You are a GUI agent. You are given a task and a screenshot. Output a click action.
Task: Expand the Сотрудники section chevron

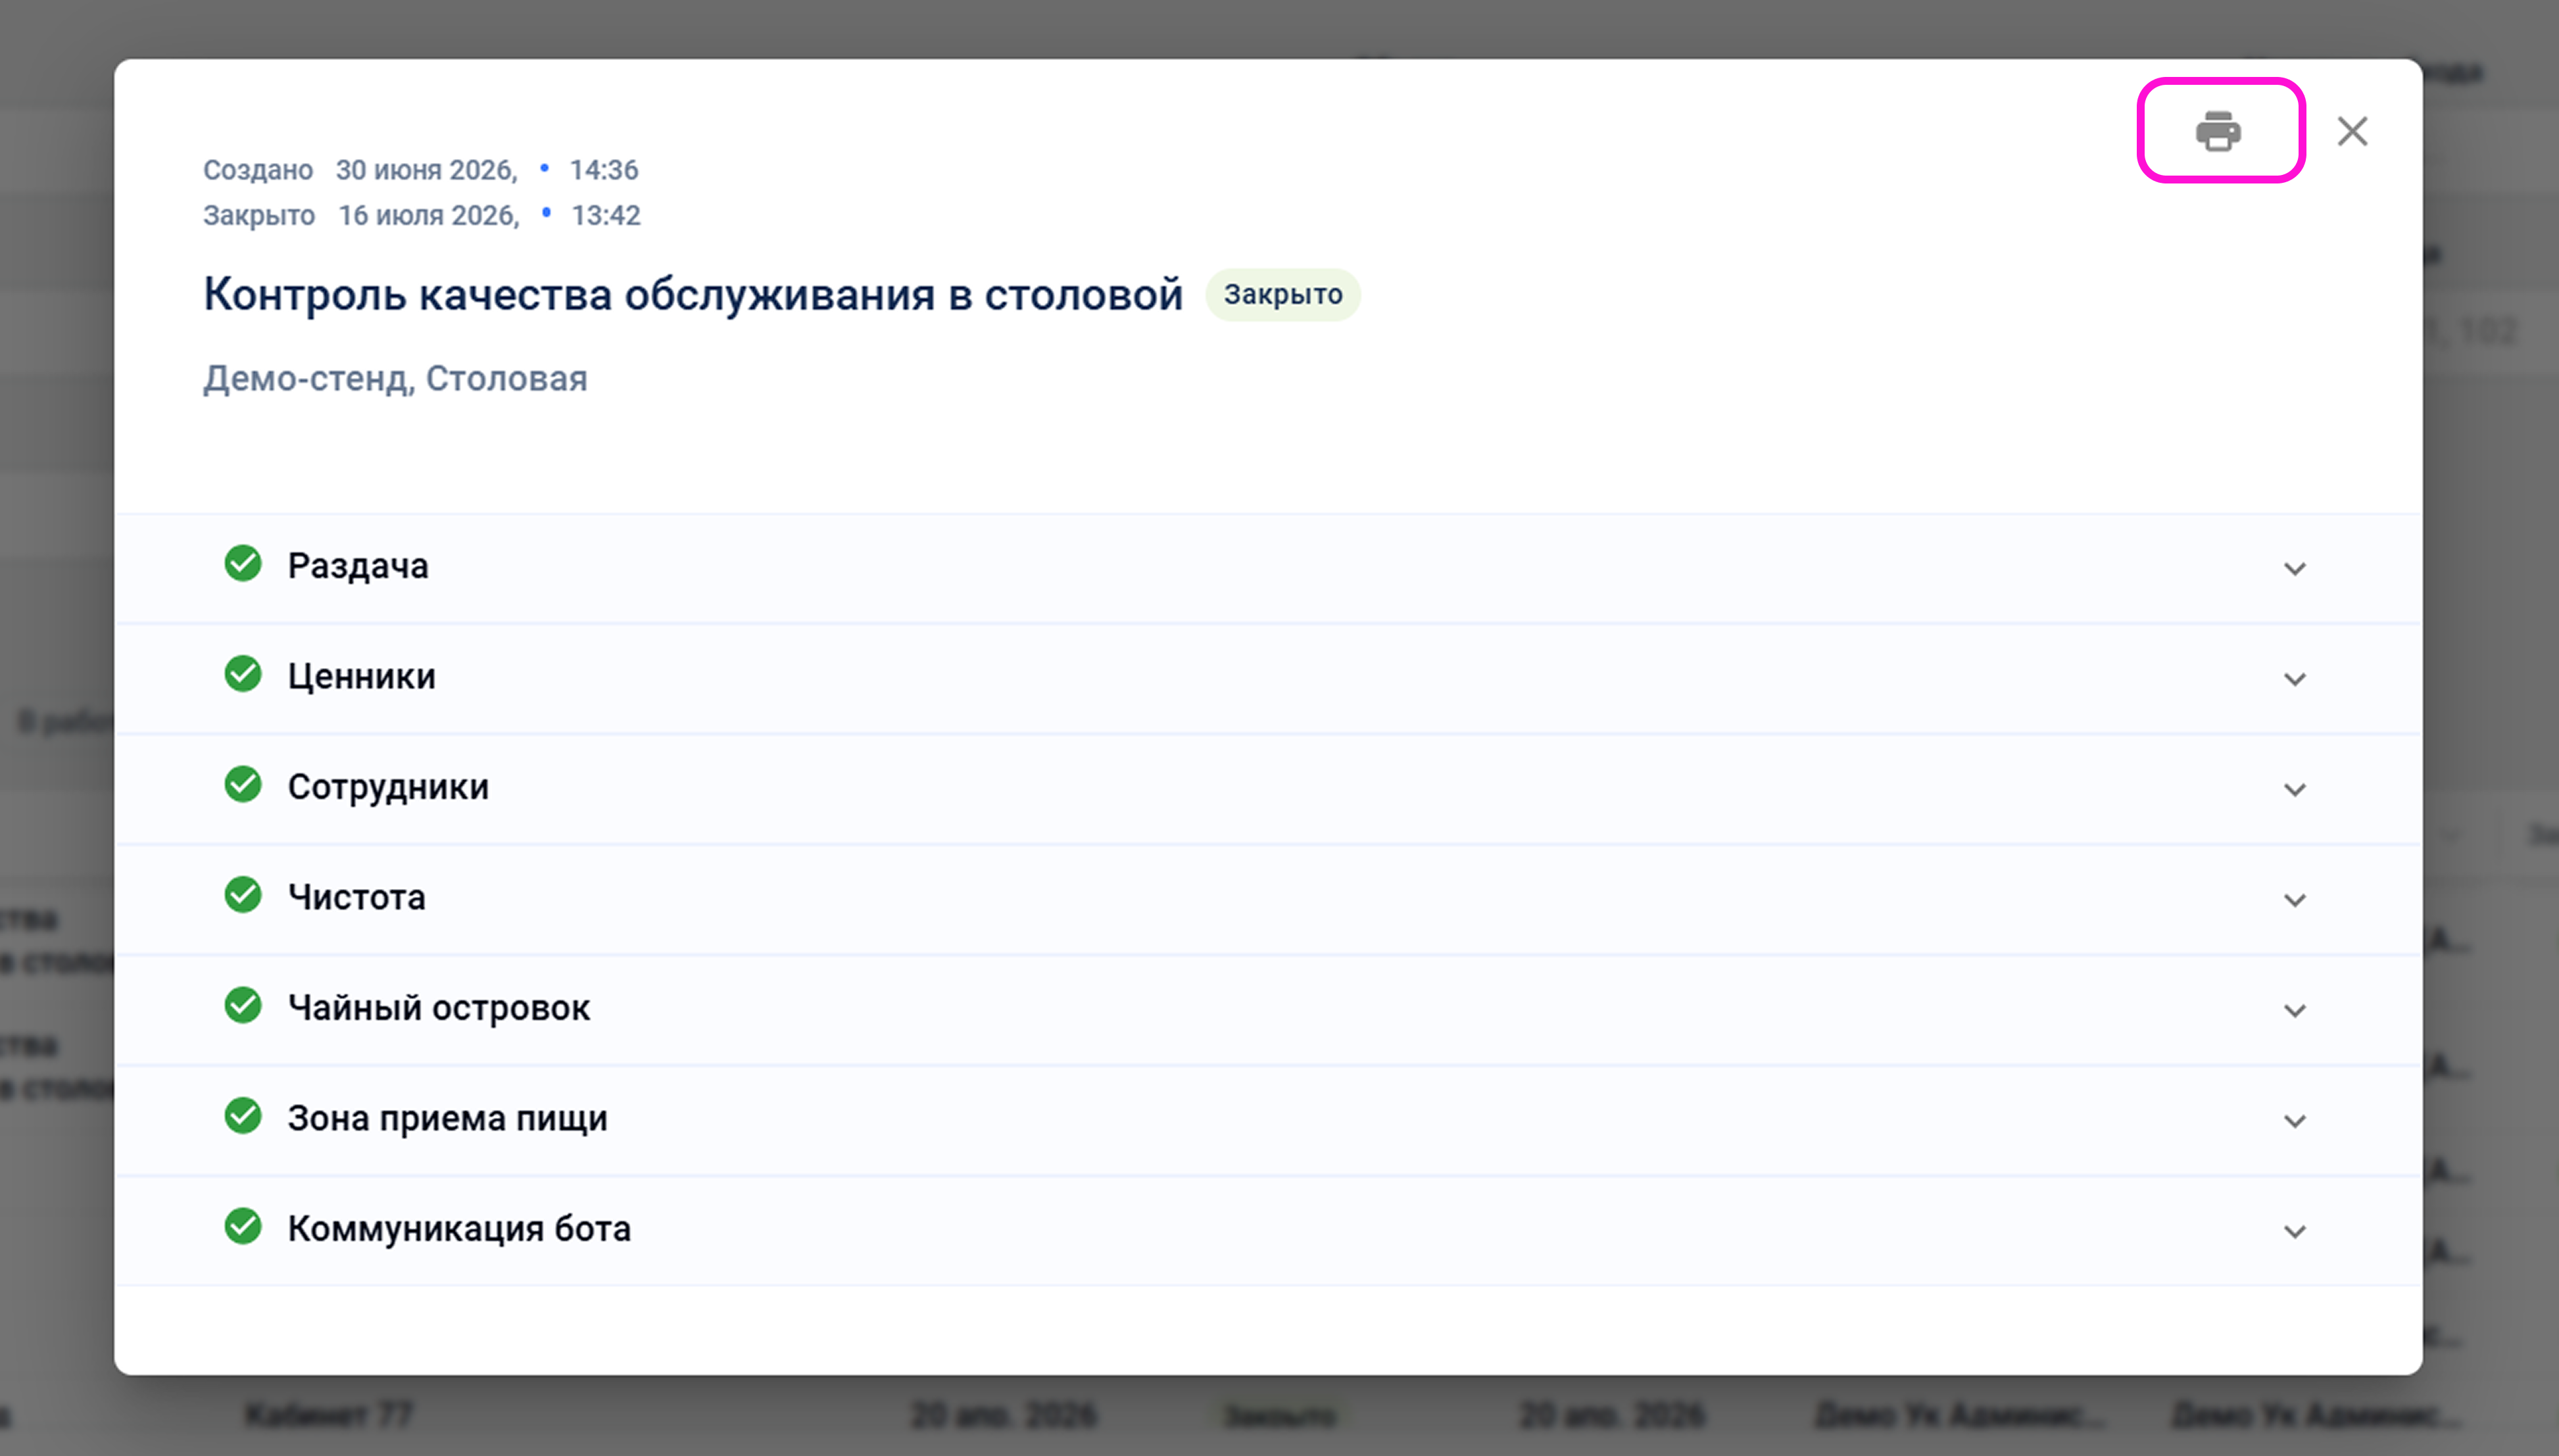tap(2295, 790)
